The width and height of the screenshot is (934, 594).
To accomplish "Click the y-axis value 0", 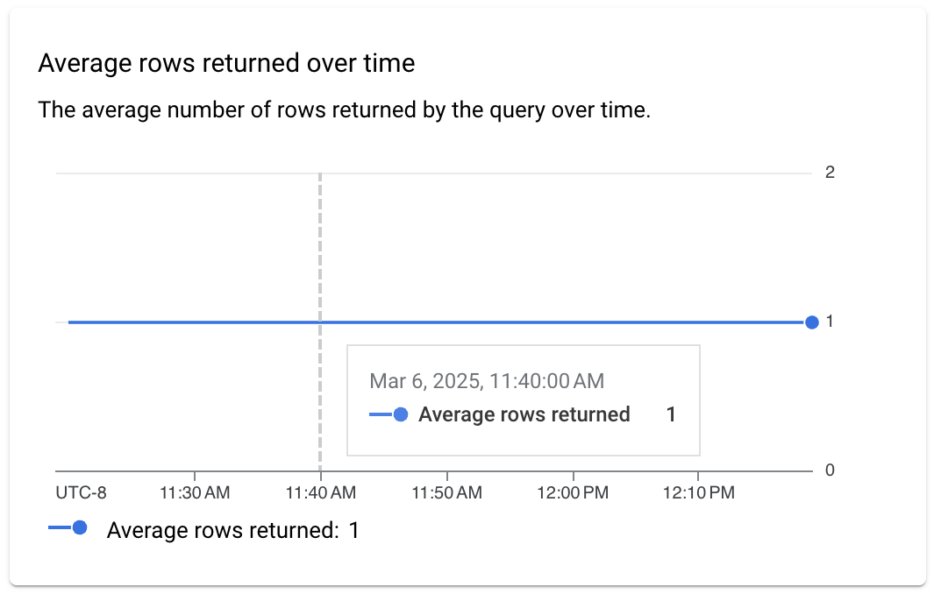I will point(830,470).
